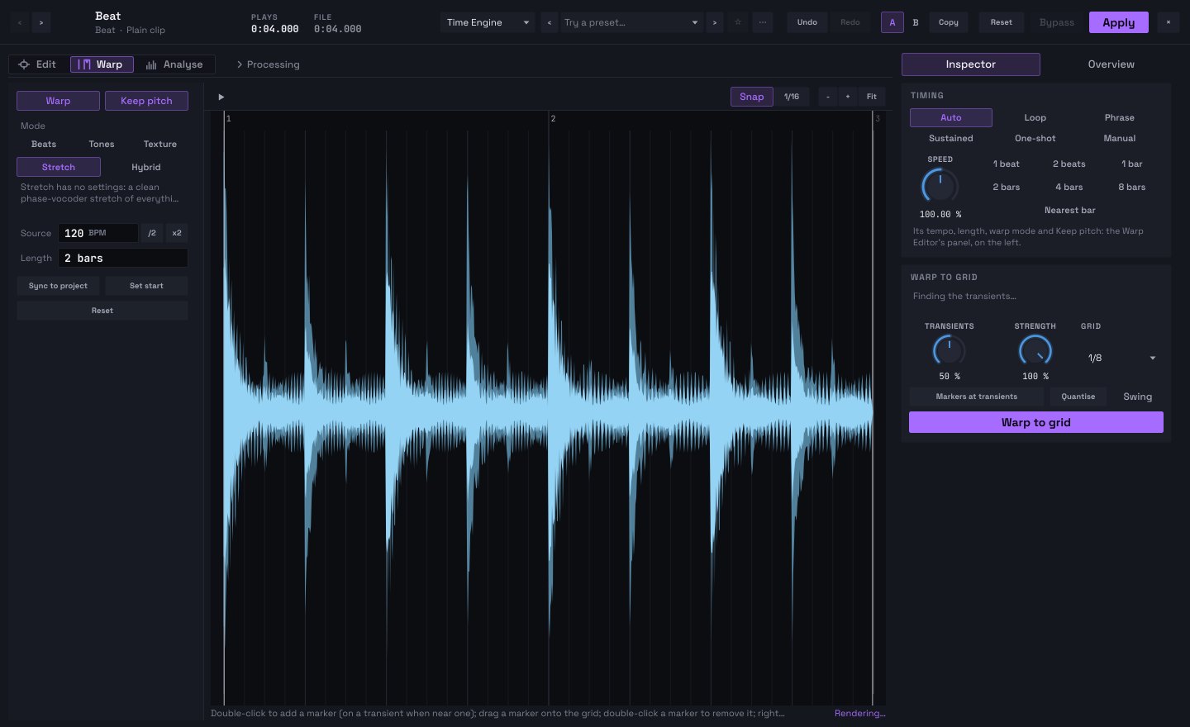The image size is (1190, 727).
Task: Select the next preset arrow
Action: pyautogui.click(x=715, y=23)
